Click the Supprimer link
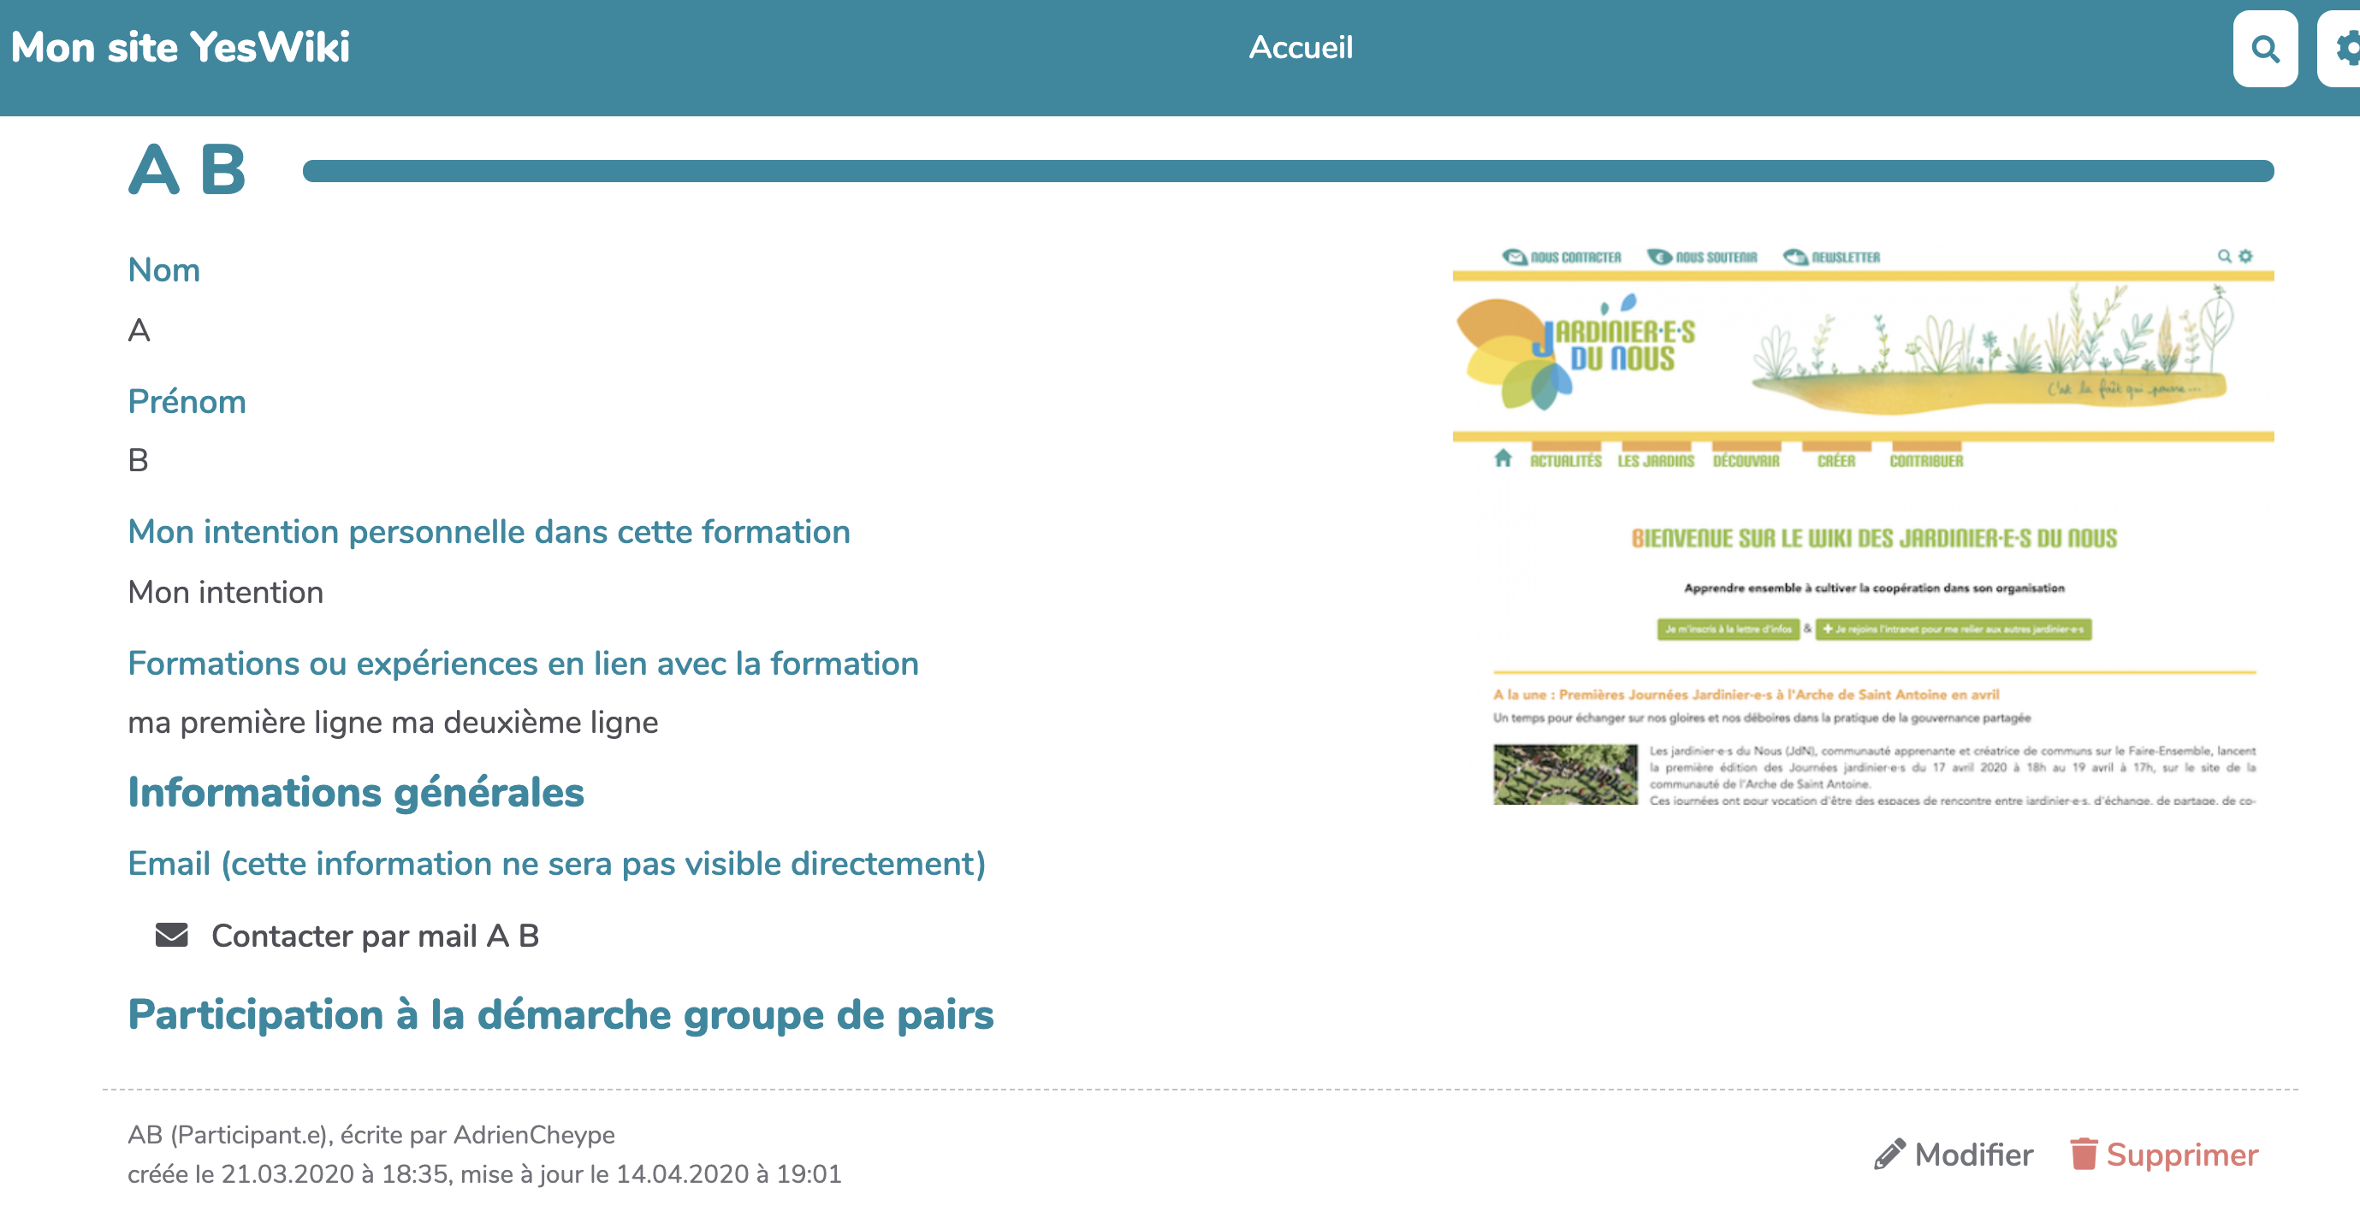Viewport: 2360px width, 1223px height. point(2181,1155)
